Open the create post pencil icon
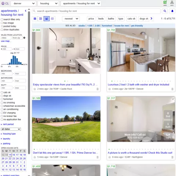 click(x=165, y=2)
